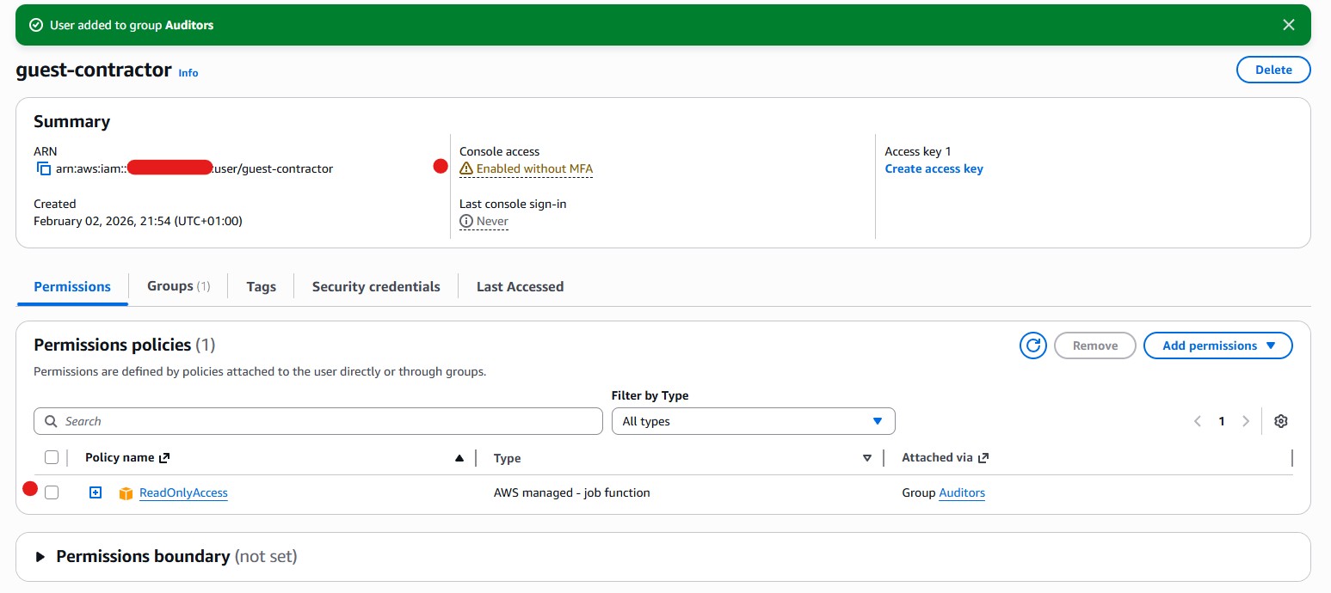The width and height of the screenshot is (1331, 593).
Task: Switch to the Security credentials tab
Action: pyautogui.click(x=376, y=286)
